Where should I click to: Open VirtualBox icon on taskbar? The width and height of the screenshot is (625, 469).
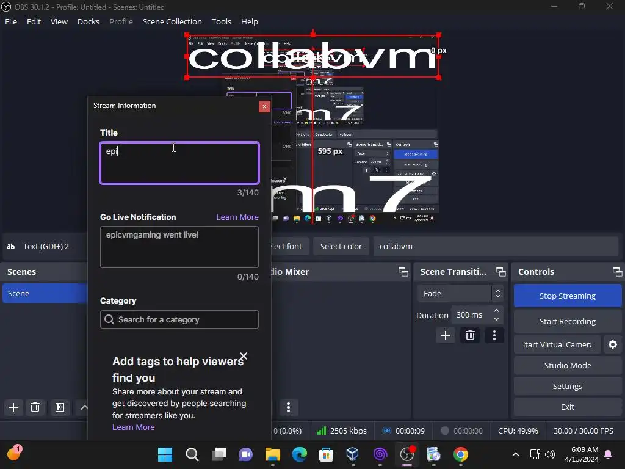point(353,454)
